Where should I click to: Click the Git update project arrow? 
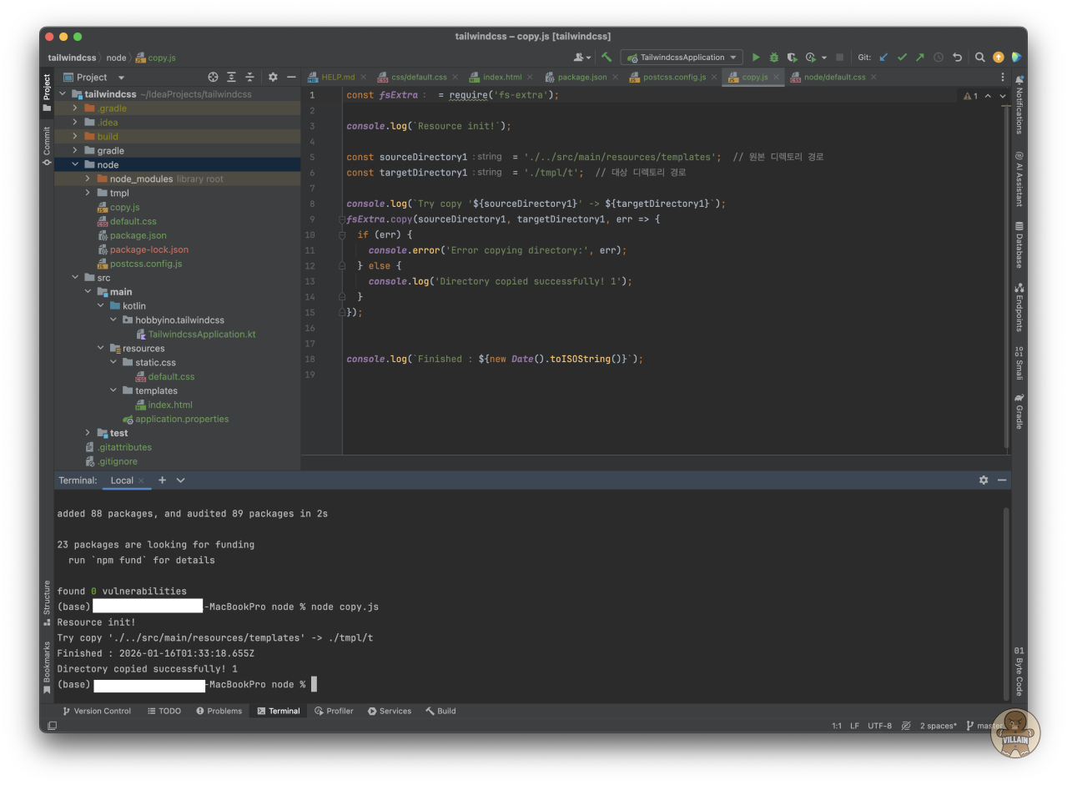(x=883, y=58)
